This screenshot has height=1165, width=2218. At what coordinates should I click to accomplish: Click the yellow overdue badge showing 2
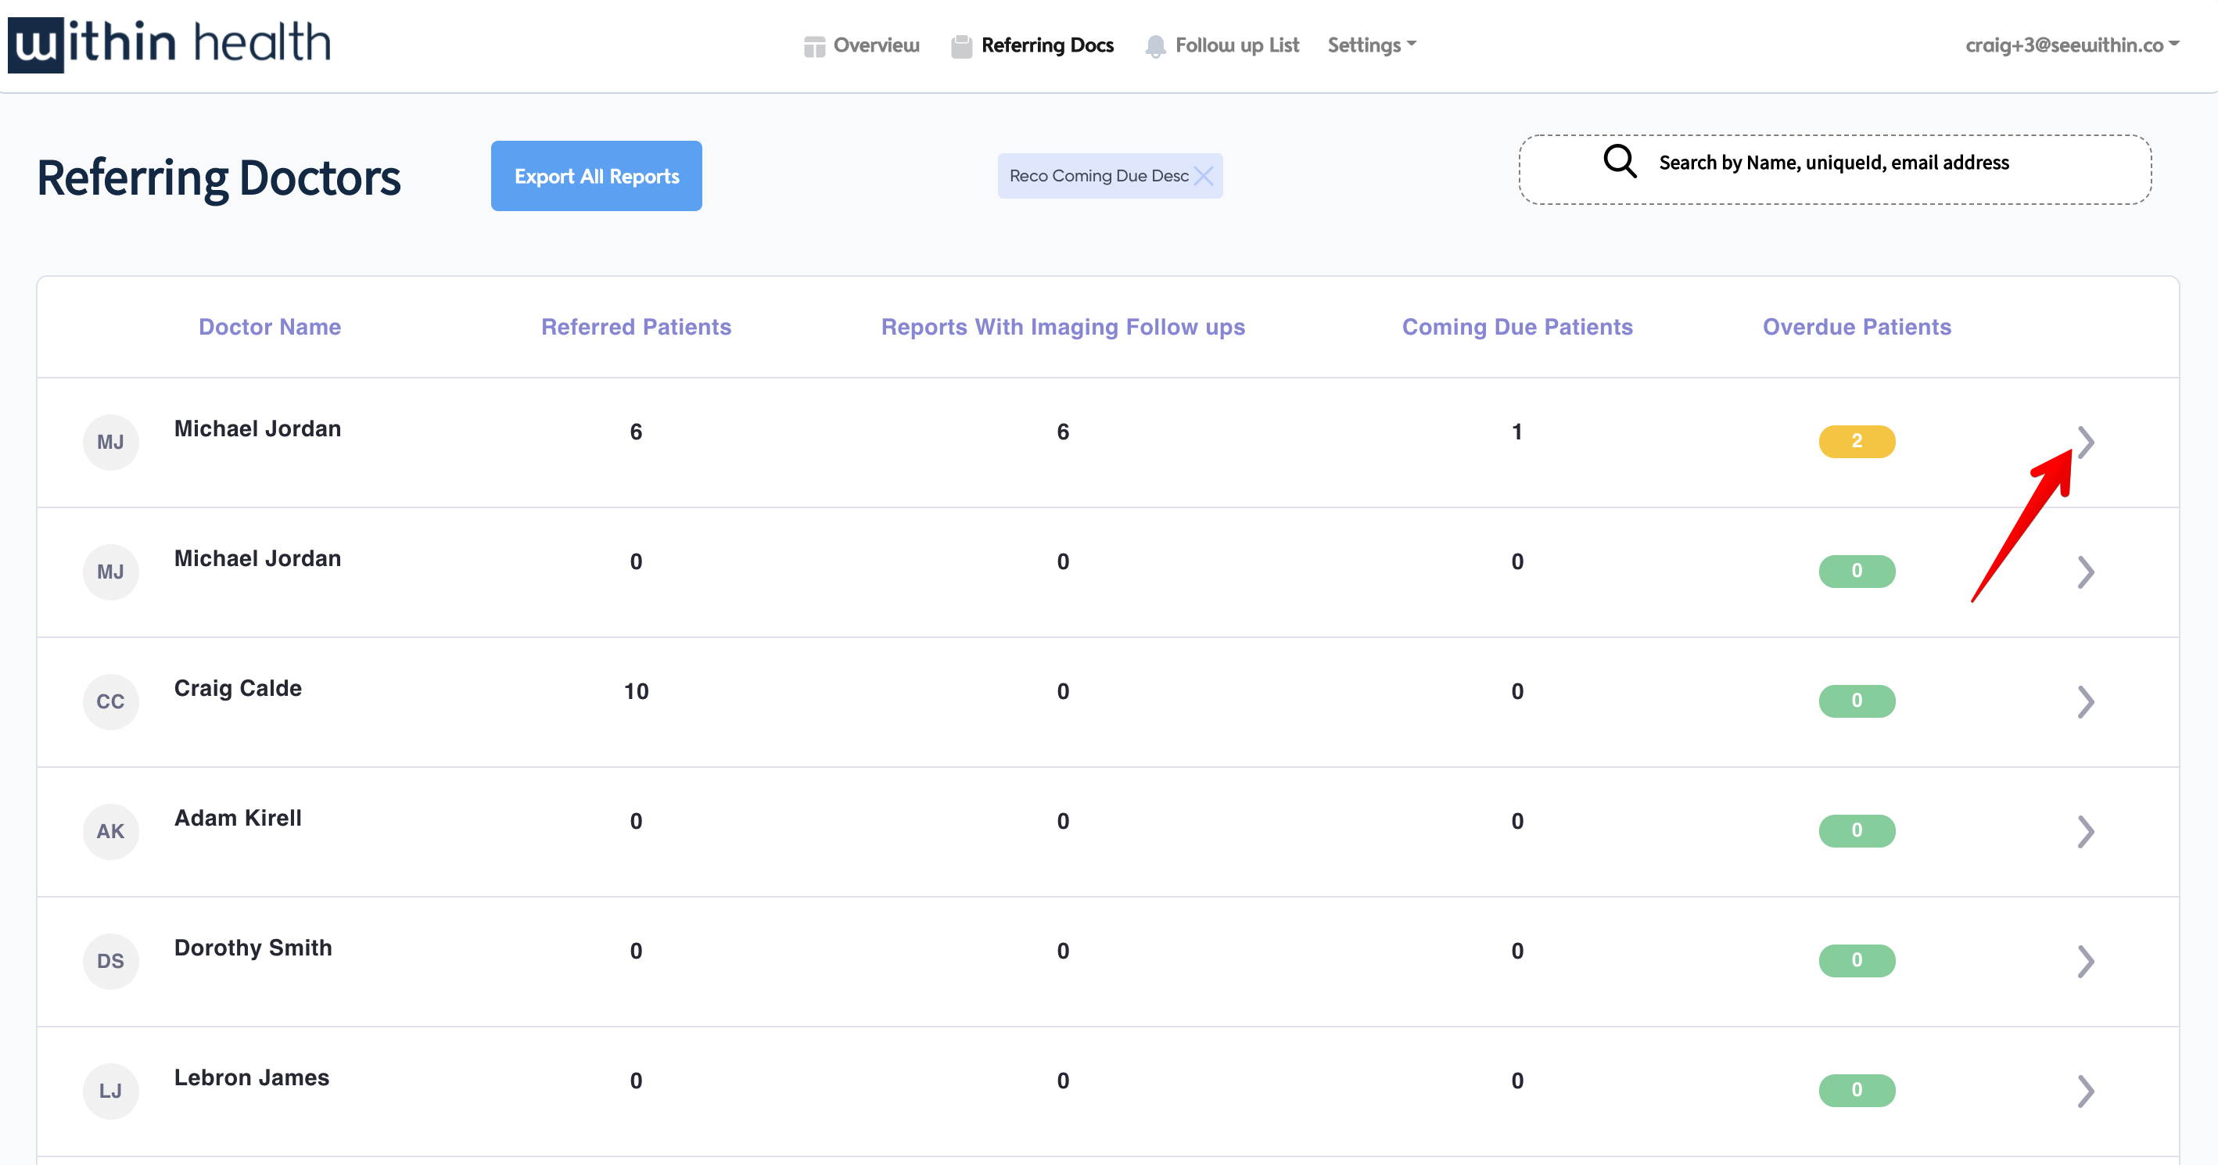click(1857, 442)
